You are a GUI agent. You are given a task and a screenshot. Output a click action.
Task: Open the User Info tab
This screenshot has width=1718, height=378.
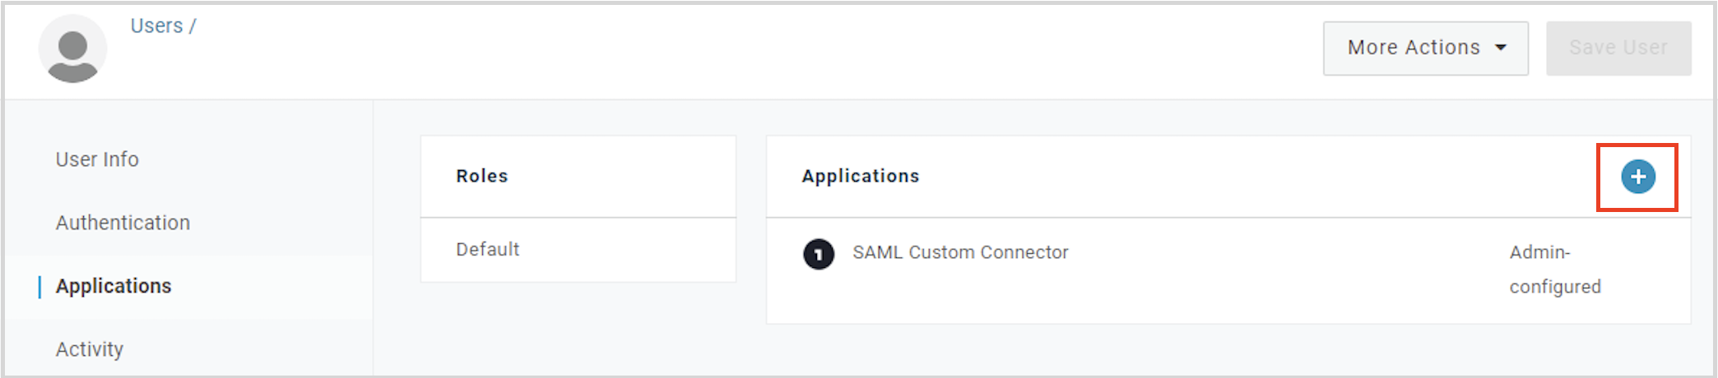[97, 159]
